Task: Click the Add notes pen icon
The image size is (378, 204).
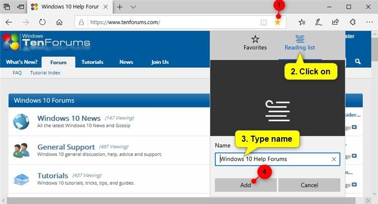Action: 319,22
